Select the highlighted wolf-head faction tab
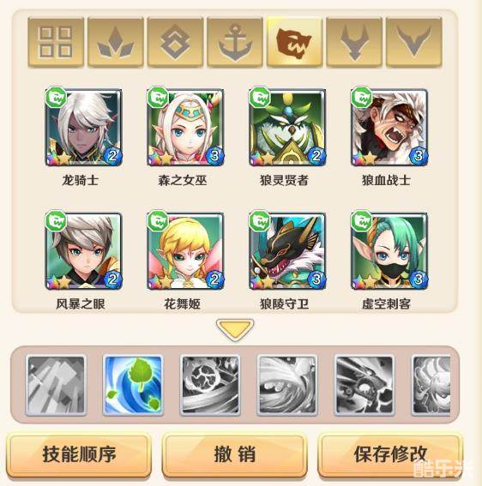Screen dimensions: 482x486 pyautogui.click(x=294, y=43)
